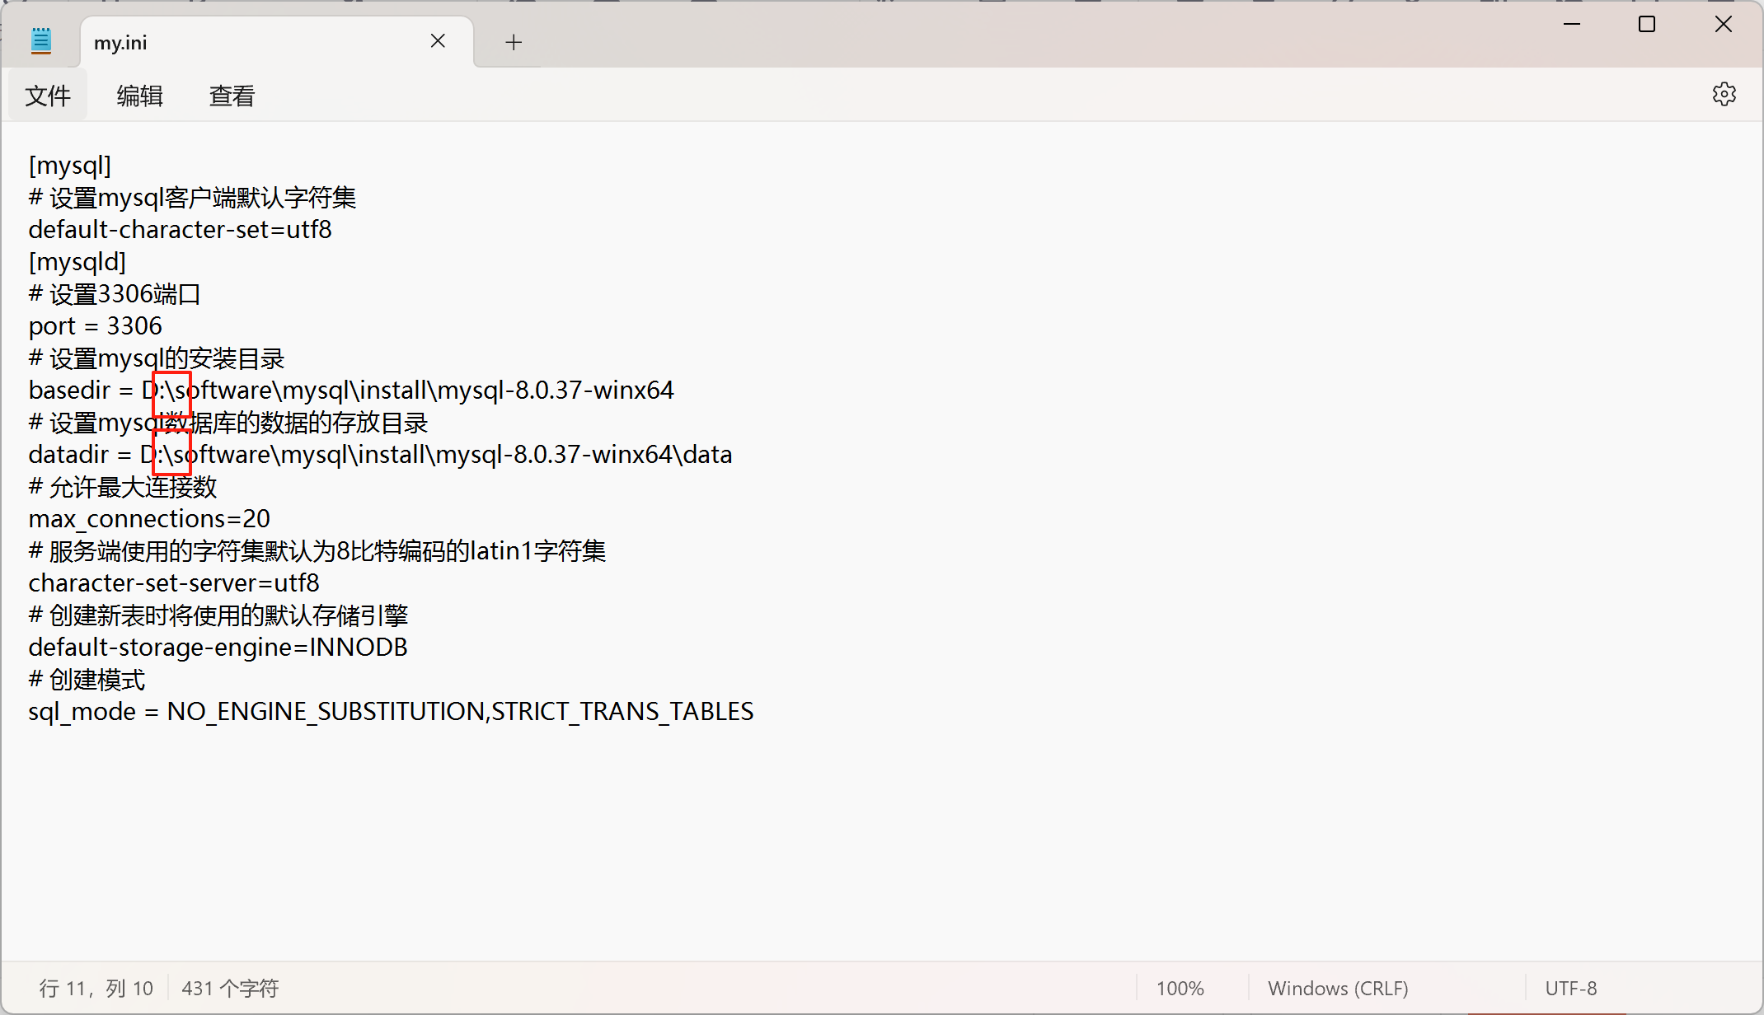The height and width of the screenshot is (1015, 1764).
Task: Select the 100% zoom indicator
Action: point(1180,988)
